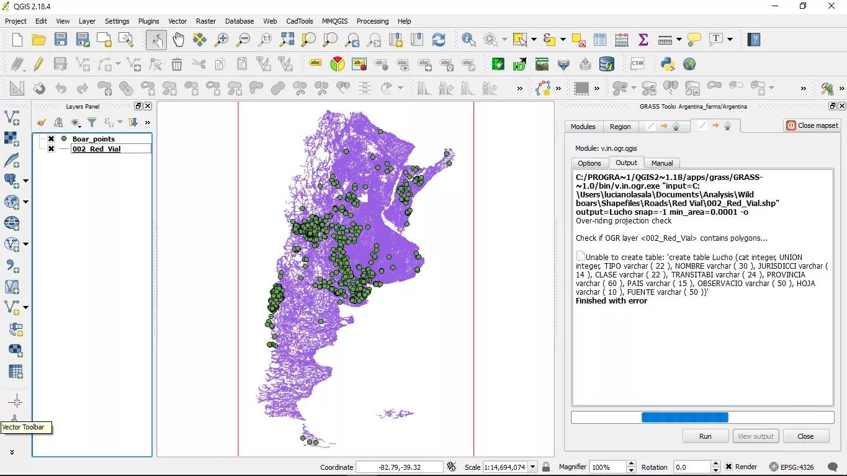The width and height of the screenshot is (847, 476).
Task: Switch to the Region tab
Action: (x=620, y=127)
